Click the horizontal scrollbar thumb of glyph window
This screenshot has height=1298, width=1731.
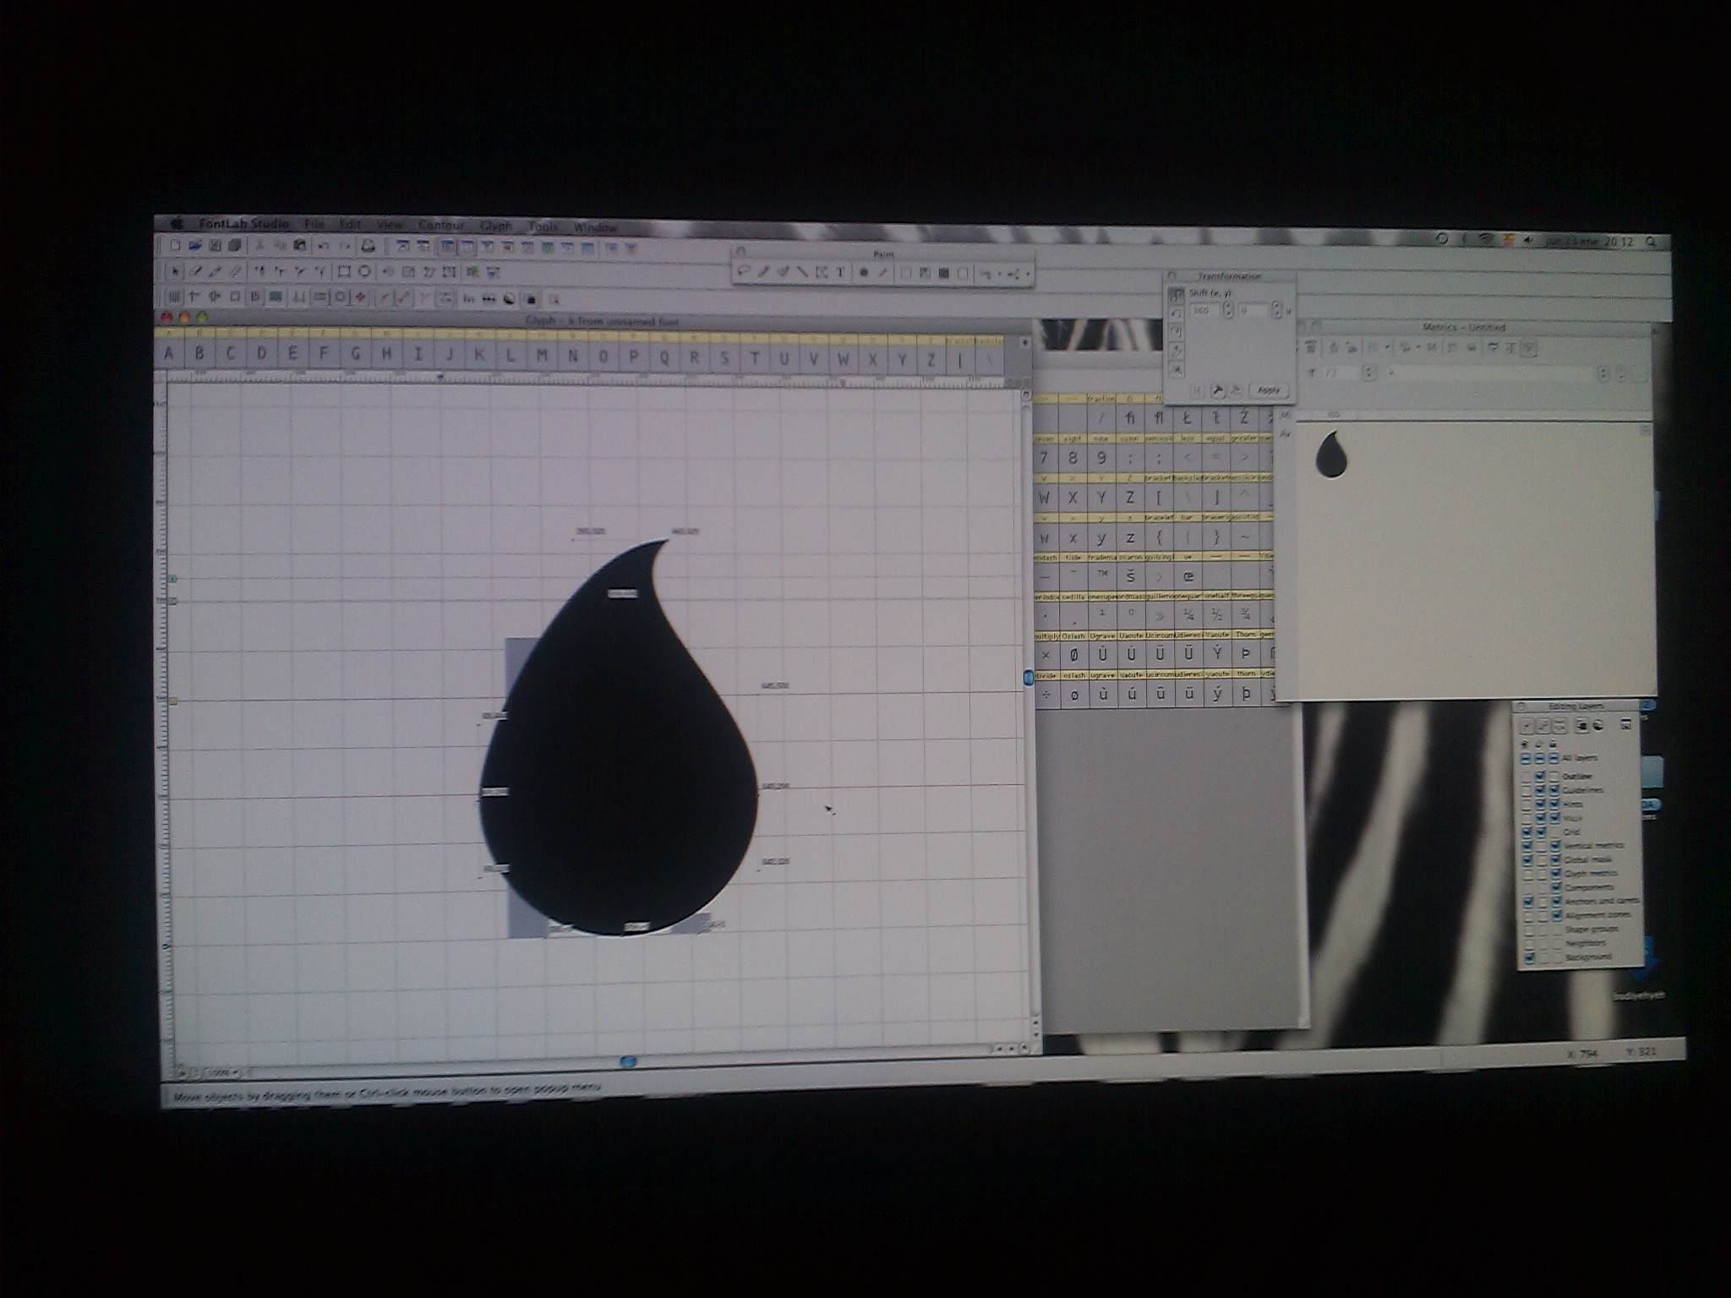[x=628, y=1061]
